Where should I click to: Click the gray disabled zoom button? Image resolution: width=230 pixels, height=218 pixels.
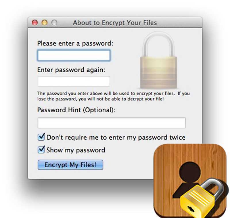[54, 23]
